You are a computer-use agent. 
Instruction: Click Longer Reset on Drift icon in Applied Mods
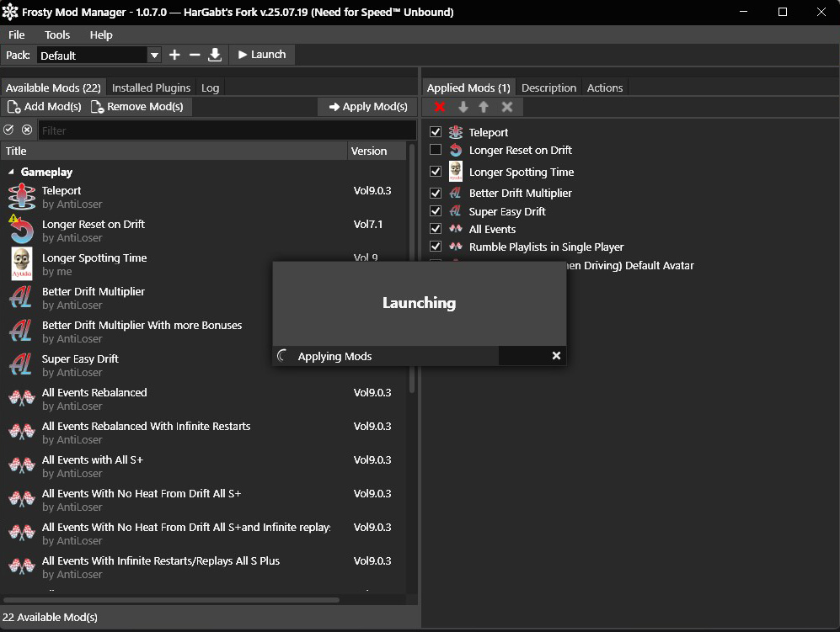click(x=455, y=150)
